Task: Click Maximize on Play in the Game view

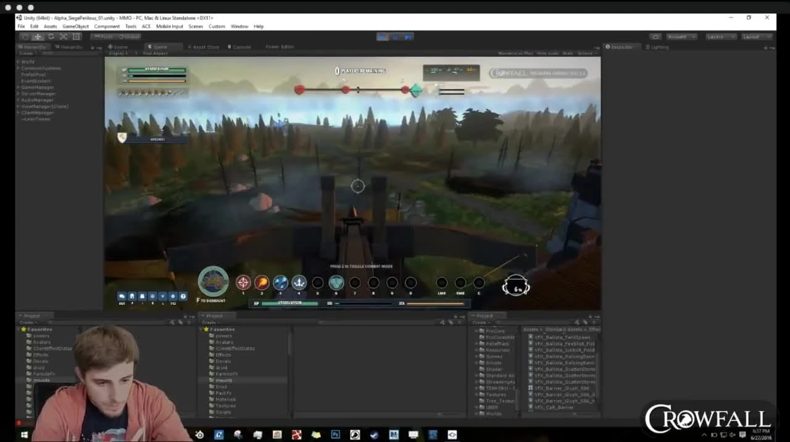Action: pyautogui.click(x=512, y=53)
